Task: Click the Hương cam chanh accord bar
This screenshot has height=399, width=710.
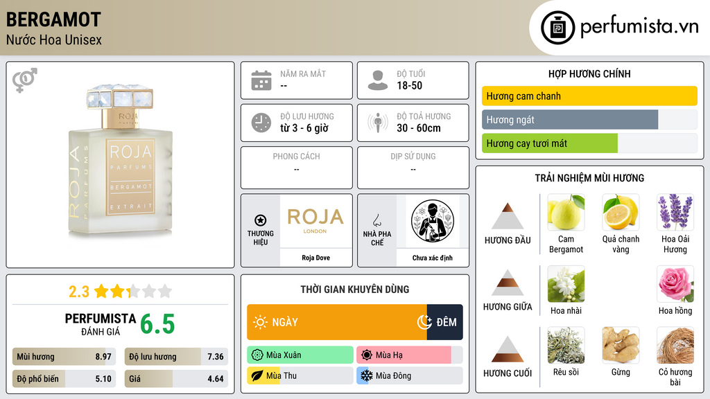Action: point(589,96)
